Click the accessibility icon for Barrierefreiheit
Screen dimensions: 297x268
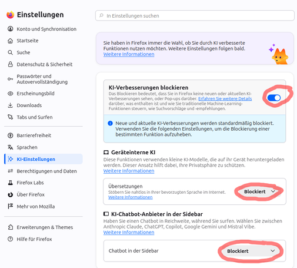pyautogui.click(x=11, y=135)
